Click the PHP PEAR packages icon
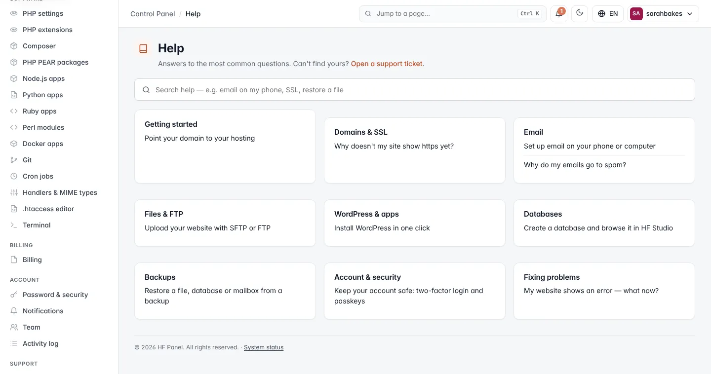The height and width of the screenshot is (374, 711). pos(14,62)
